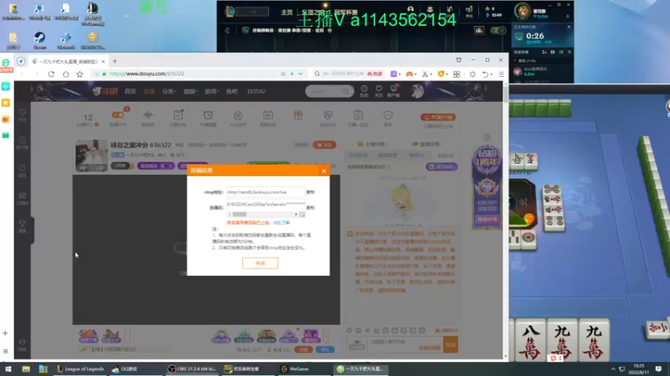Open the cyan icon in browser sidebar
Screen dimensions: 670x376
[6, 87]
